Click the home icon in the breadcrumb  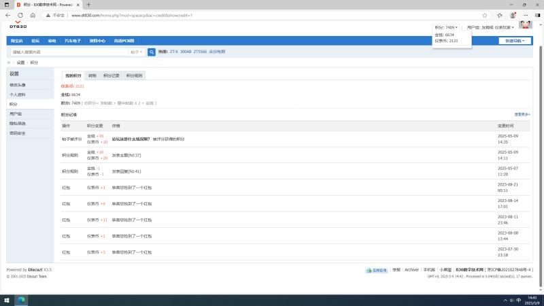9,63
